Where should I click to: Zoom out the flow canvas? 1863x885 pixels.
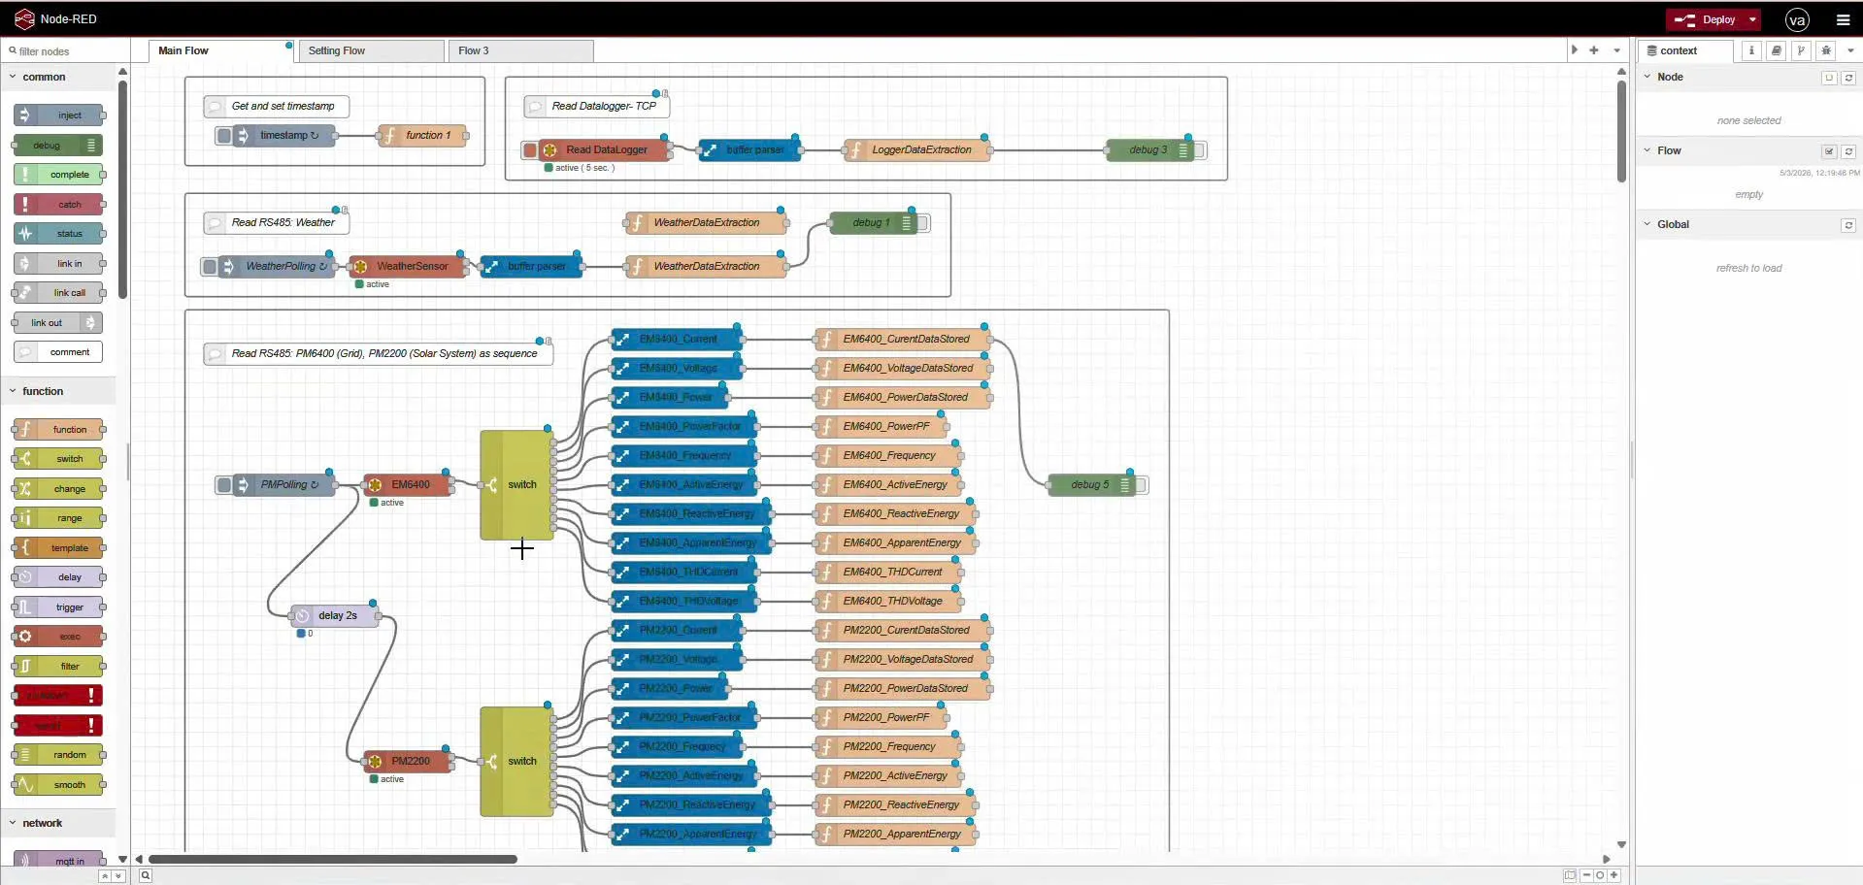click(1586, 875)
